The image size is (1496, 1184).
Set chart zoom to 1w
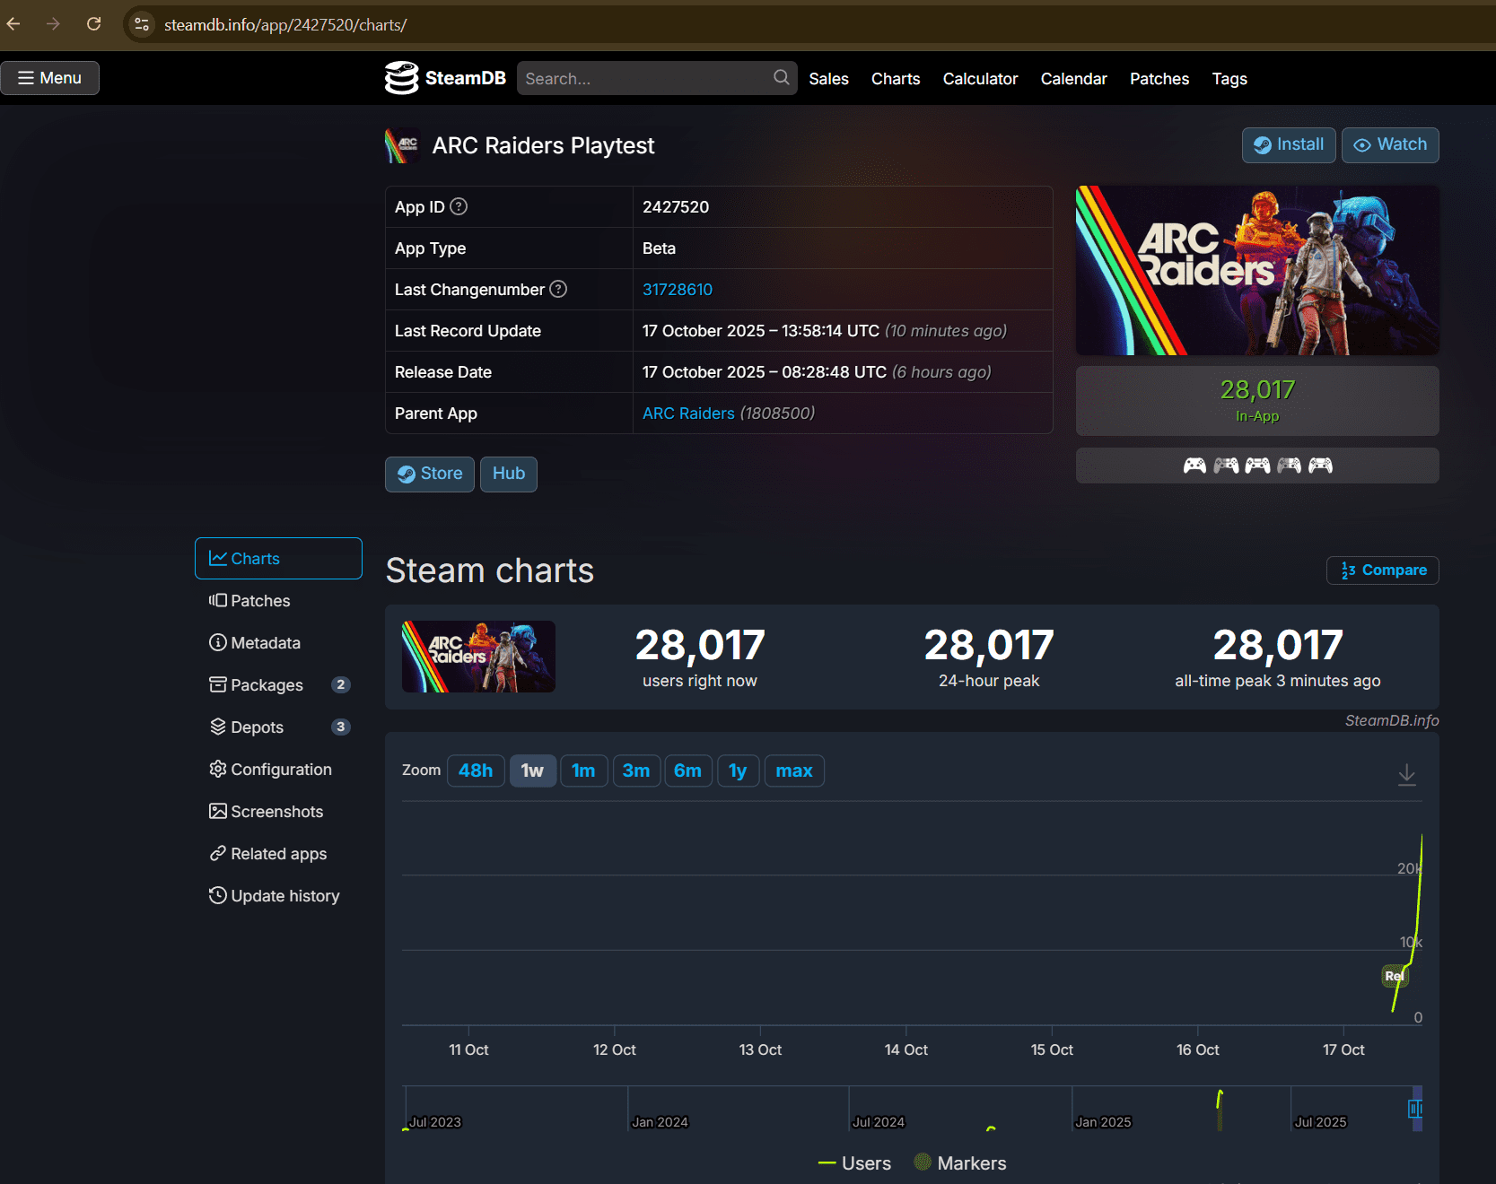(x=533, y=770)
